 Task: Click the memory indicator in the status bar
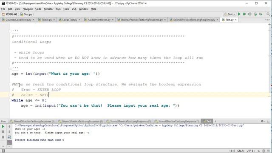(x=269, y=151)
